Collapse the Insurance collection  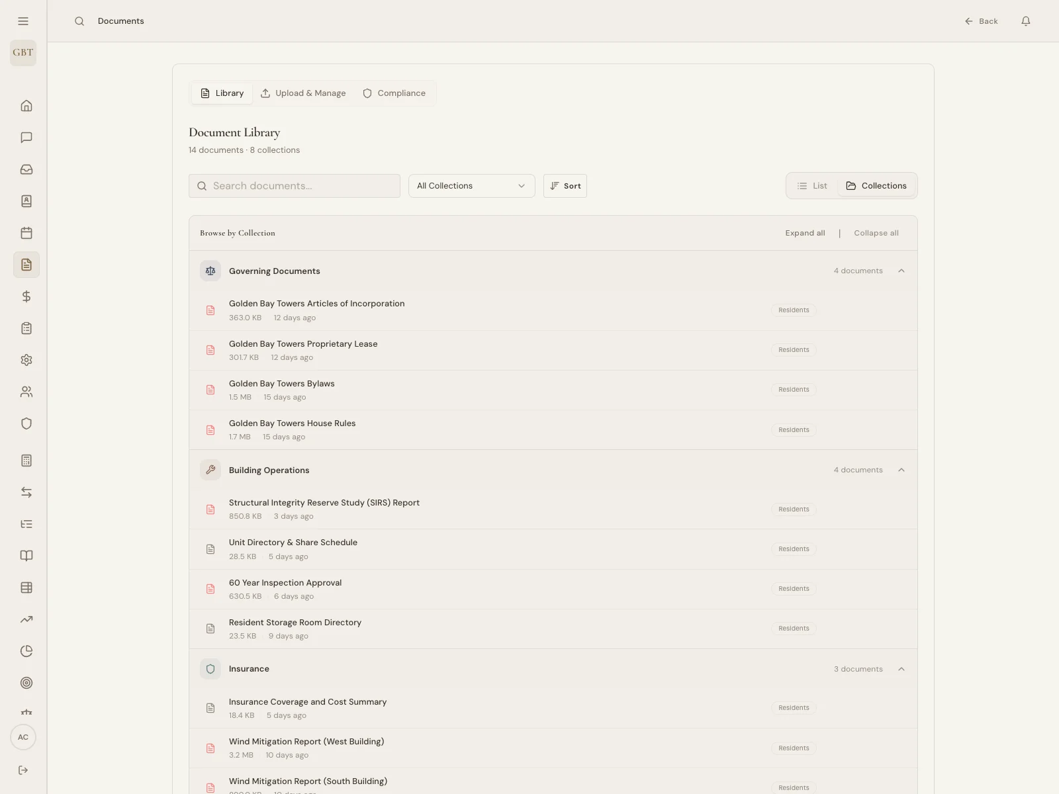click(x=901, y=669)
